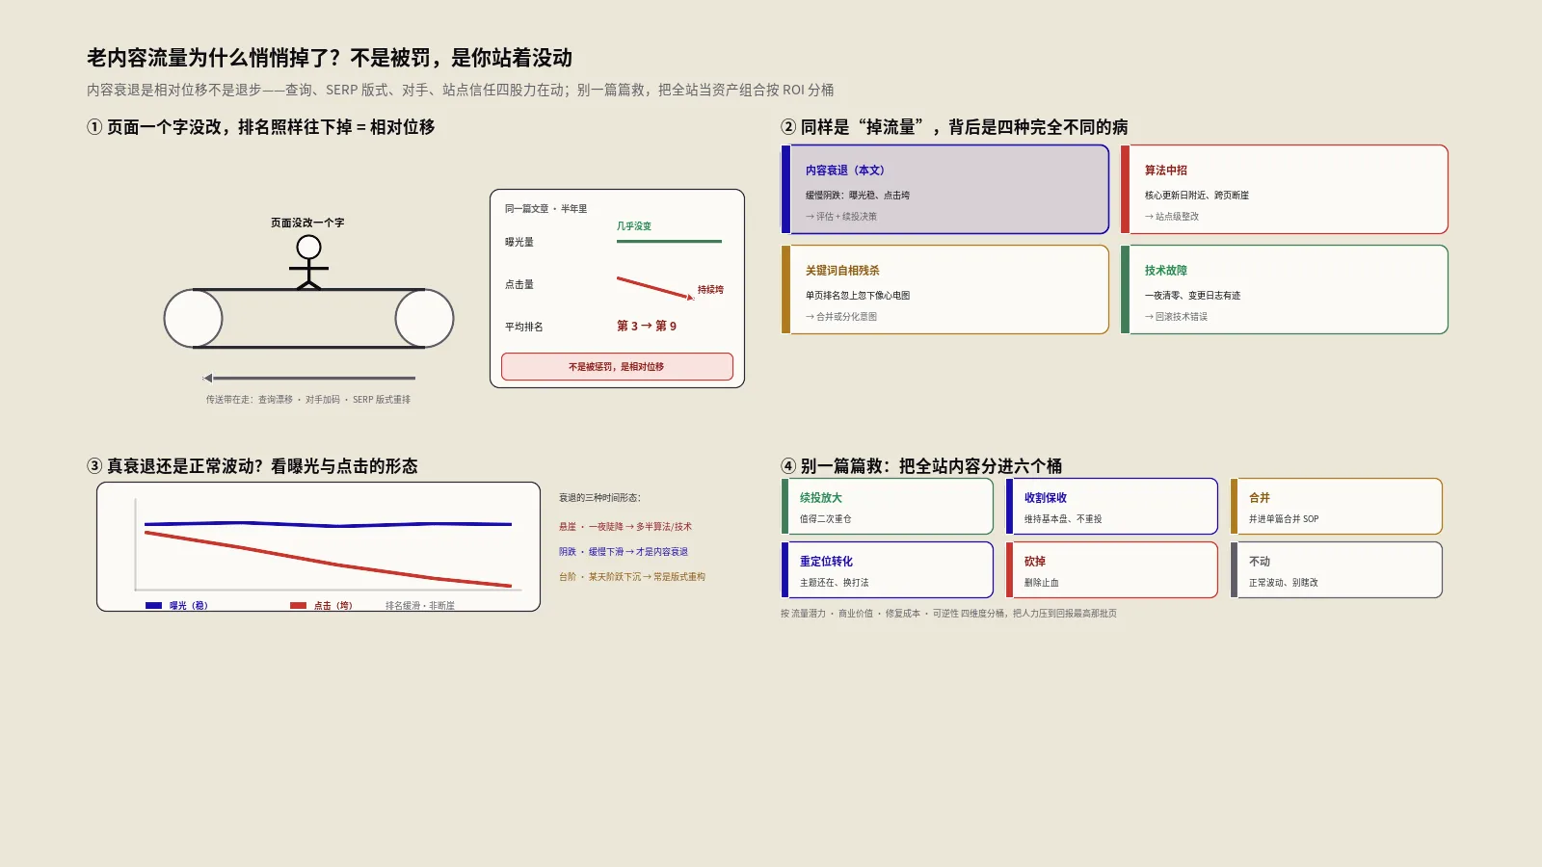Click the text → 站点级整改

coord(1172,217)
